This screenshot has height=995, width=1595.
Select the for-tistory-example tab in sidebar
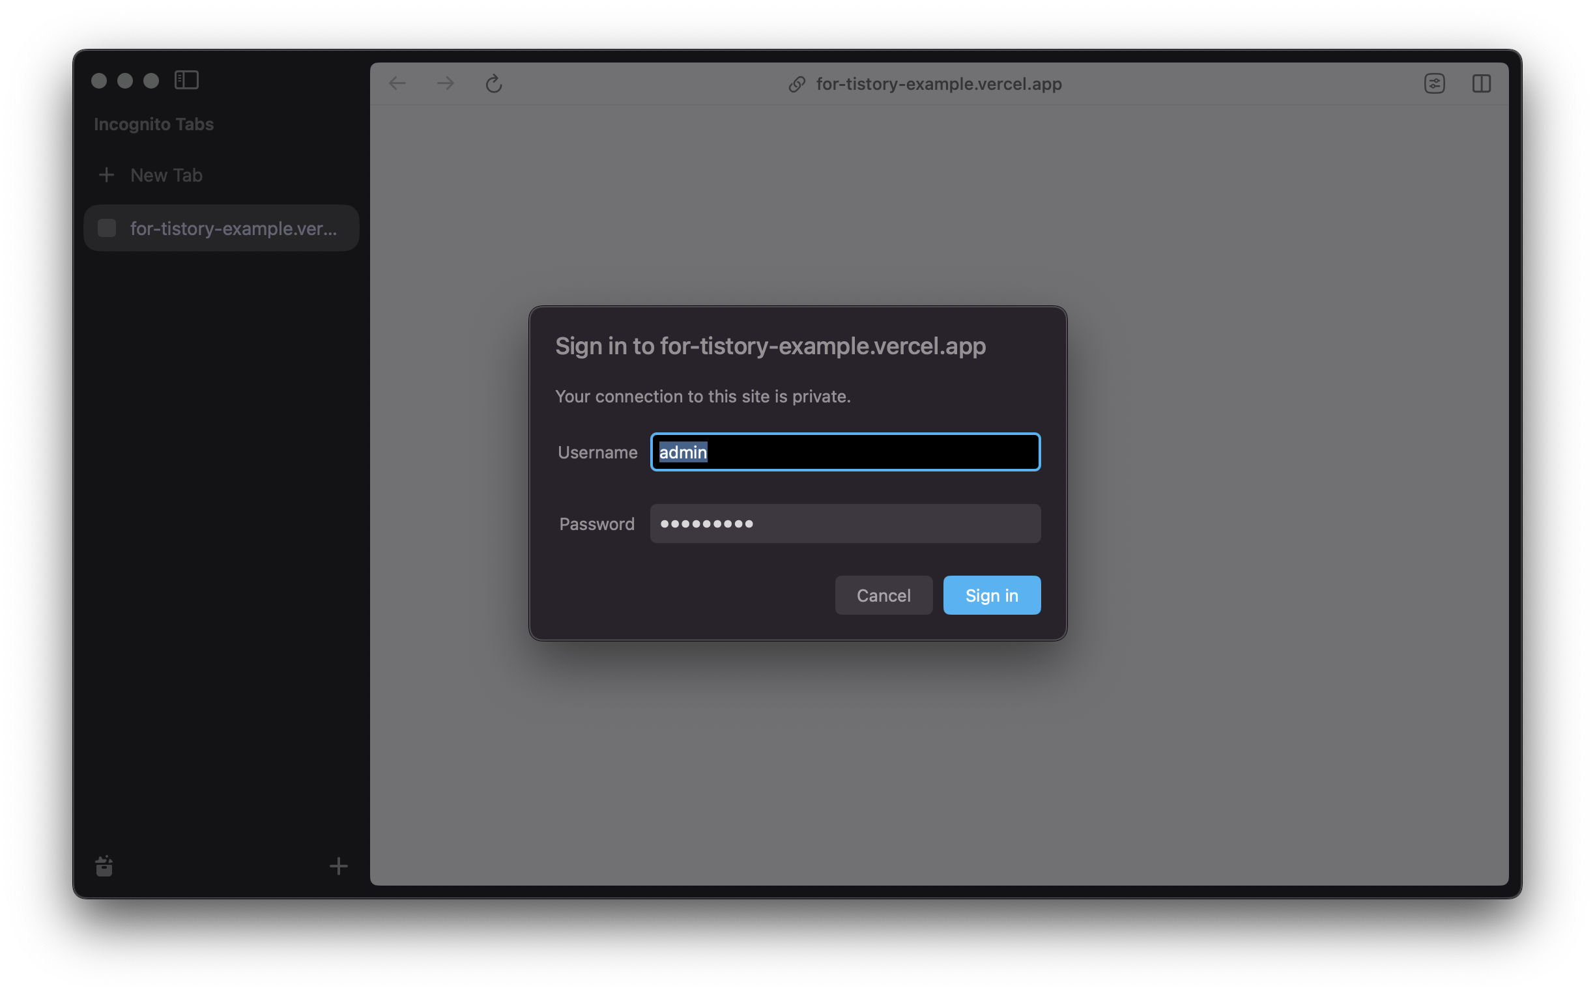[233, 229]
